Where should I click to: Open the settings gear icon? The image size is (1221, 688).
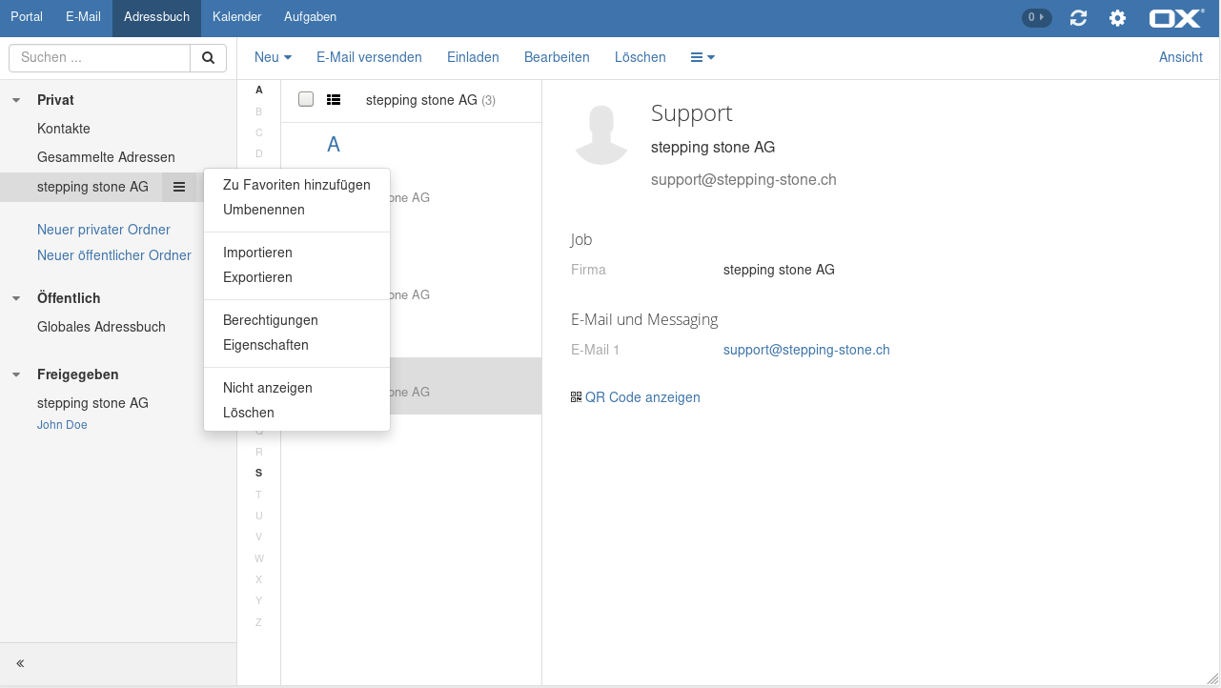click(x=1117, y=17)
